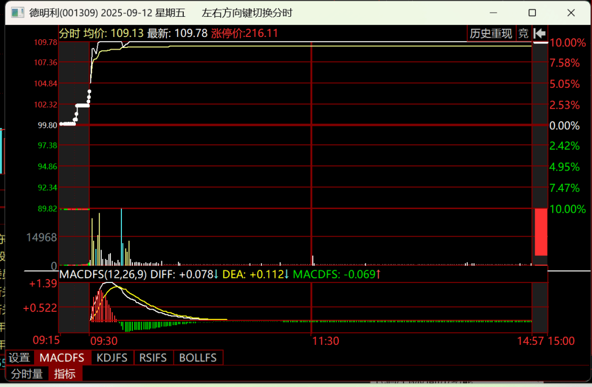Close the 德明利 chart window
The width and height of the screenshot is (592, 387).
[x=571, y=13]
